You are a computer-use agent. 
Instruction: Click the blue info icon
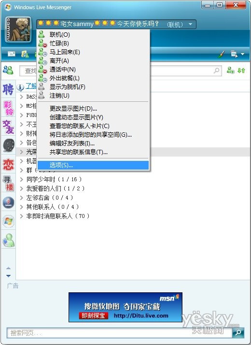tap(20, 87)
